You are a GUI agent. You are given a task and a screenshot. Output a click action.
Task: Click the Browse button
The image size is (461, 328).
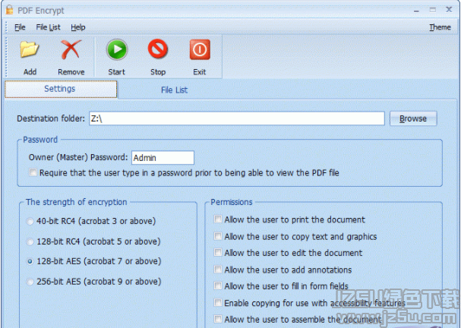(413, 118)
